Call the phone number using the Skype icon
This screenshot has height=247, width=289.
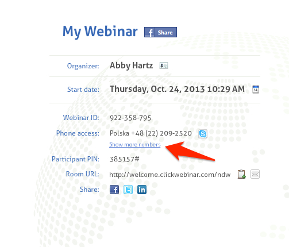tap(203, 134)
